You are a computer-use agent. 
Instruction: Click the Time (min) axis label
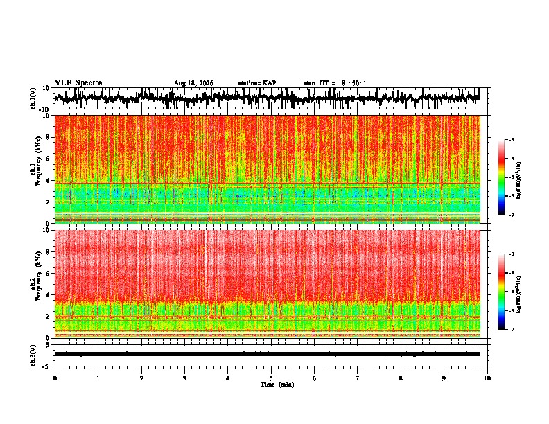coord(277,385)
